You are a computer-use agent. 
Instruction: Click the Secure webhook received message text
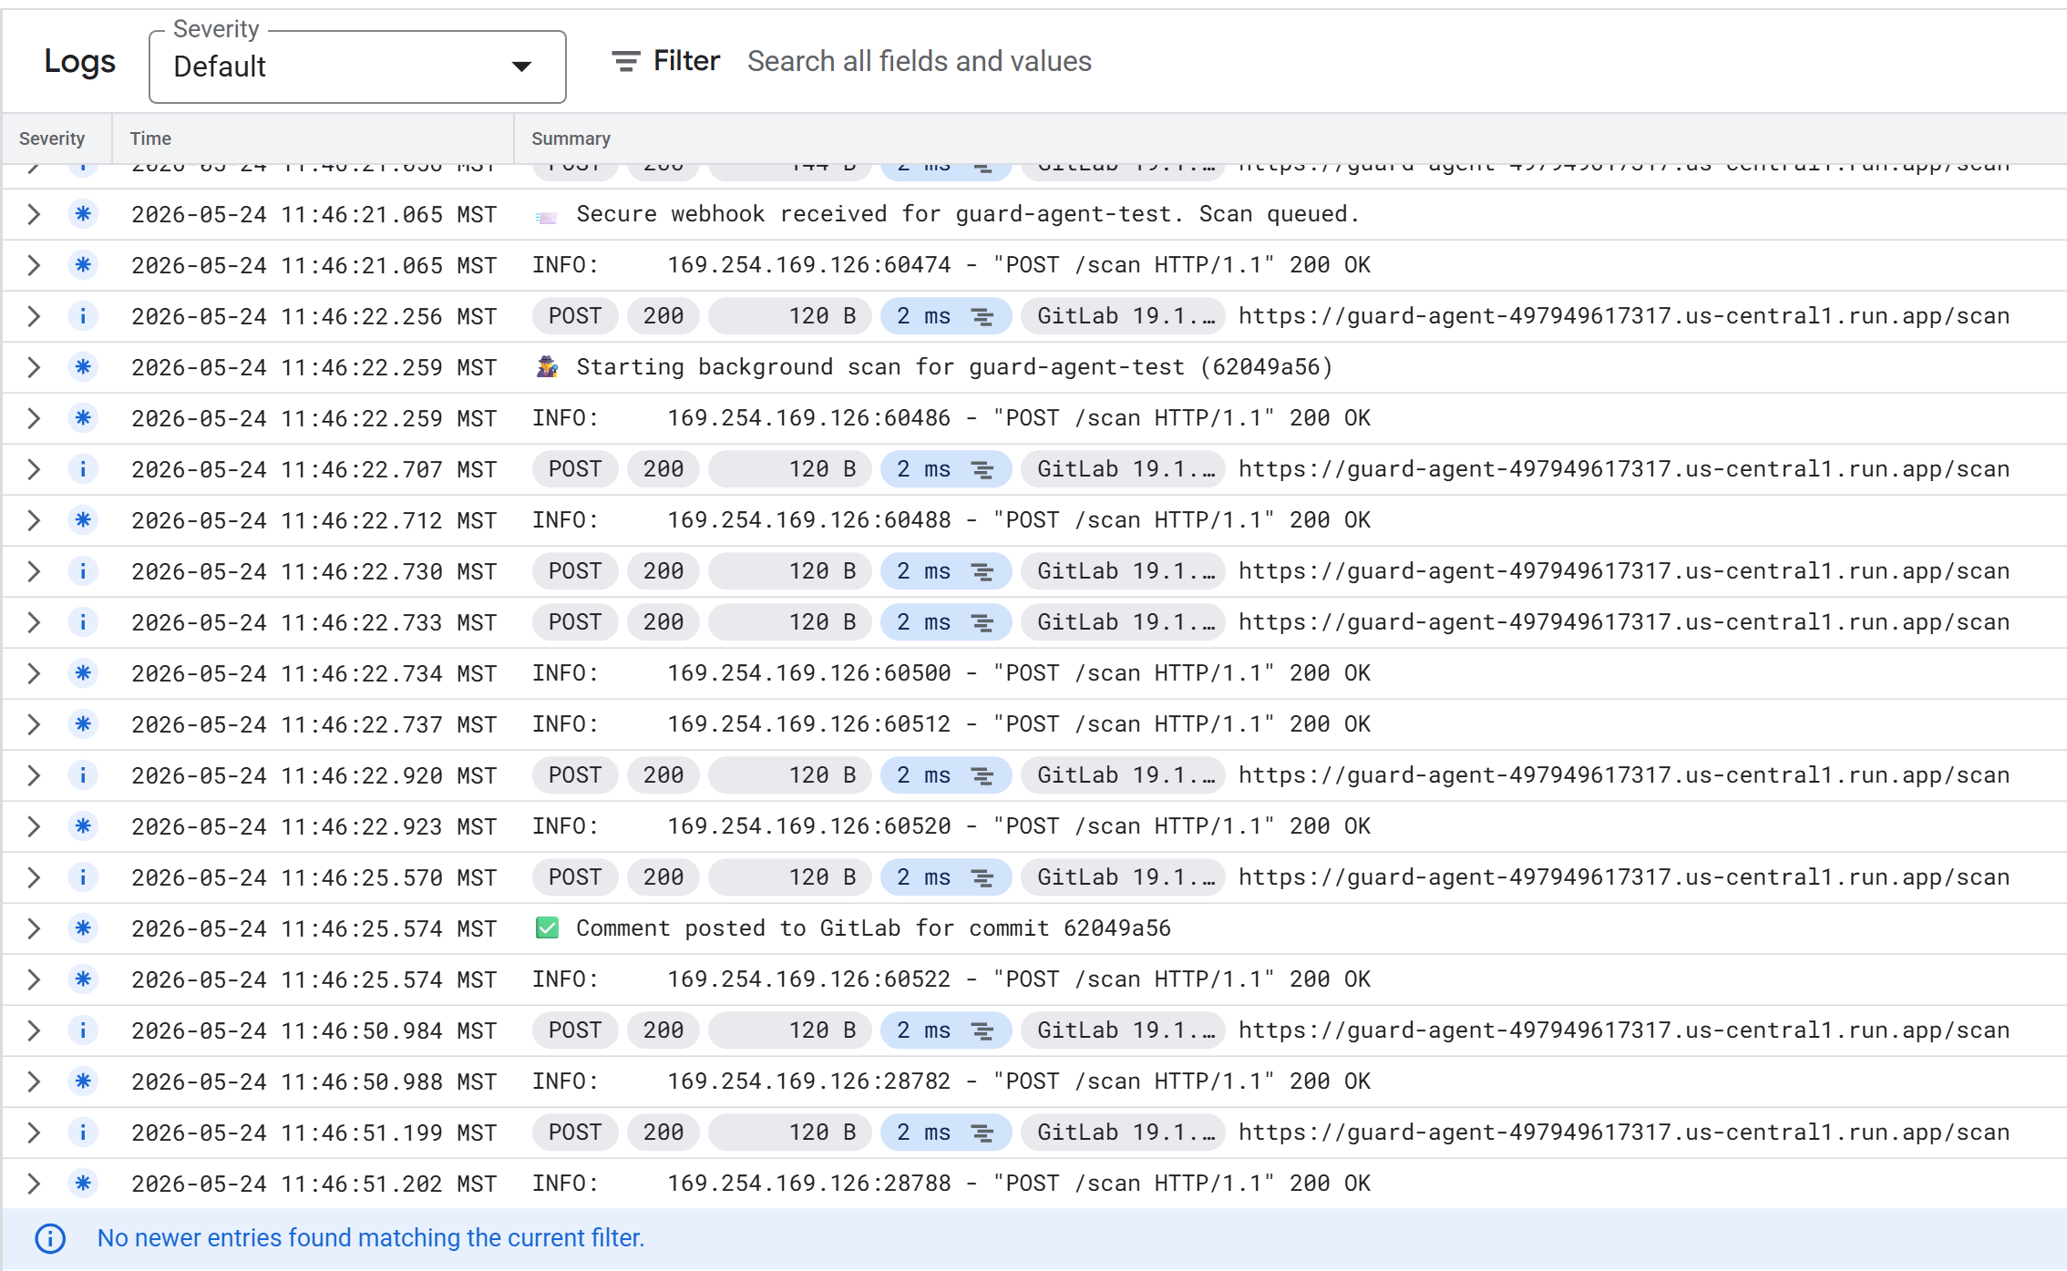[x=968, y=214]
